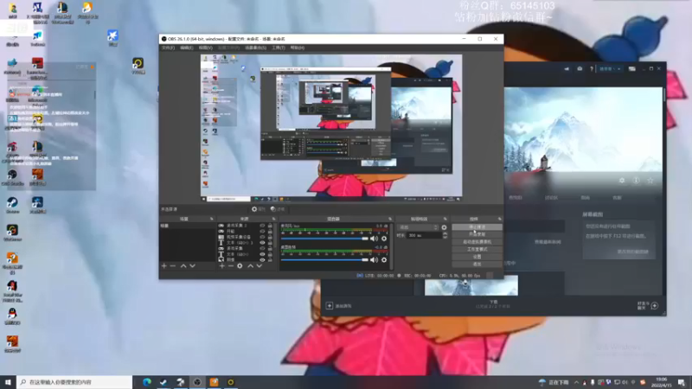Click transition duration 300 ms field
The width and height of the screenshot is (692, 389).
[x=424, y=235]
